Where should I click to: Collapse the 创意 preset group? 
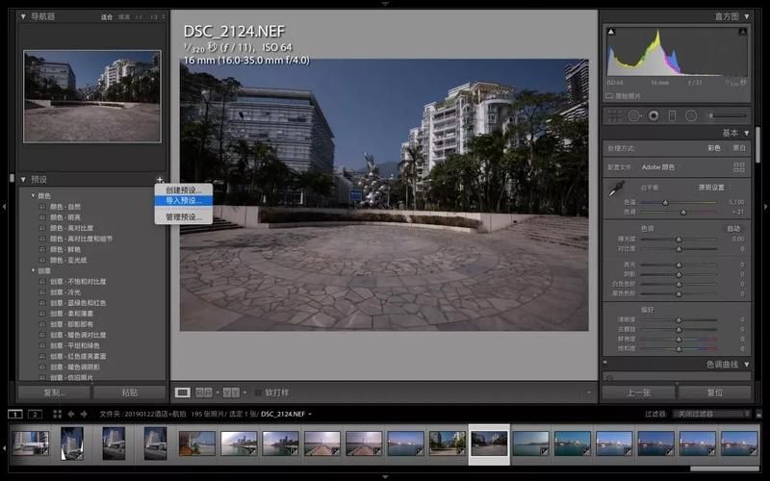pyautogui.click(x=34, y=270)
